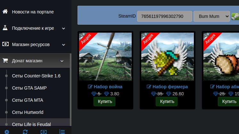Click the money icon for Магазин ресурсов
Viewport: 239px width, 134px height.
5,44
